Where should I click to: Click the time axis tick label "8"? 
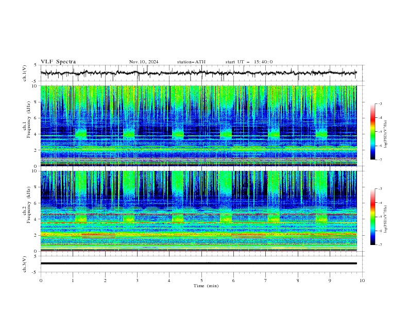click(298, 281)
